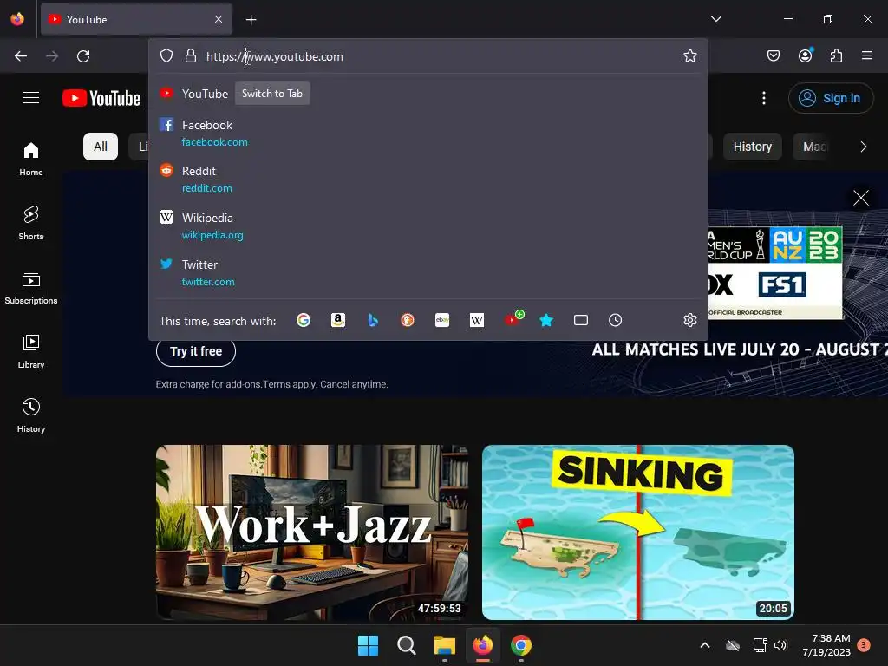
Task: Open the SINKING video thumbnail
Action: (638, 532)
